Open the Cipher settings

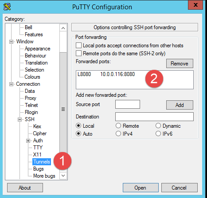click(40, 133)
